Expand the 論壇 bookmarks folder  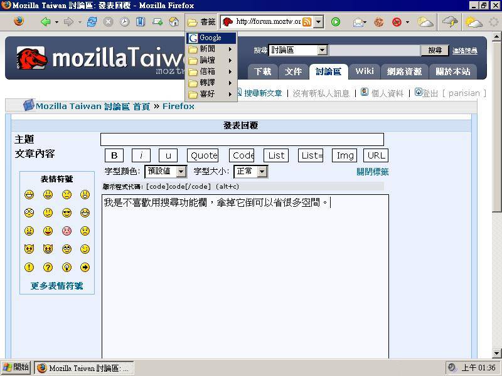(x=211, y=60)
